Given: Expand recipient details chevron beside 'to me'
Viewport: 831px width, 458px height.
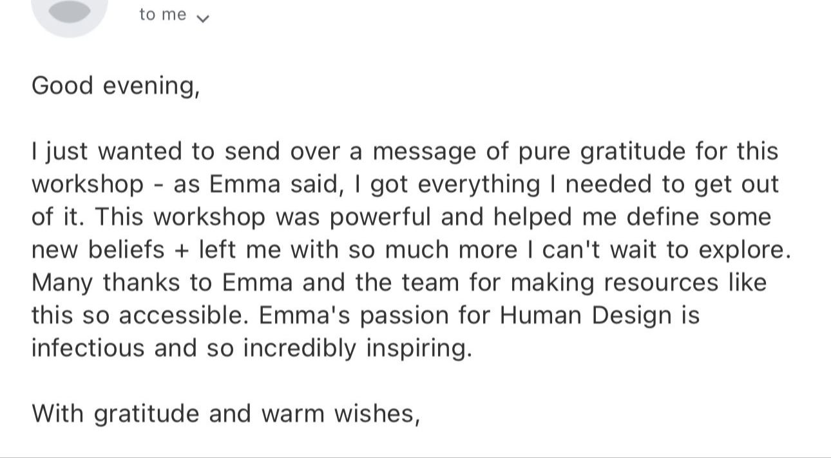Looking at the screenshot, I should point(202,19).
